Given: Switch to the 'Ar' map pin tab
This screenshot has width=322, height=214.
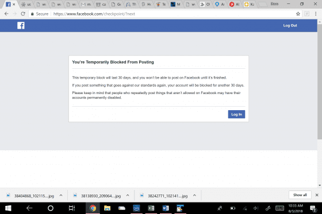Looking at the screenshot, I should coord(220,5).
